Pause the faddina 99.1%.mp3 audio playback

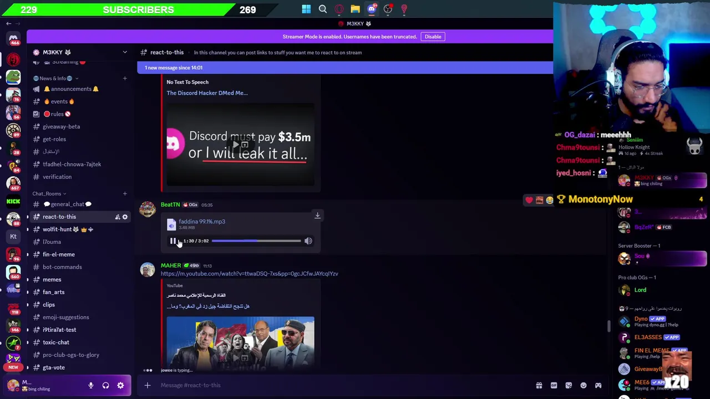point(173,241)
